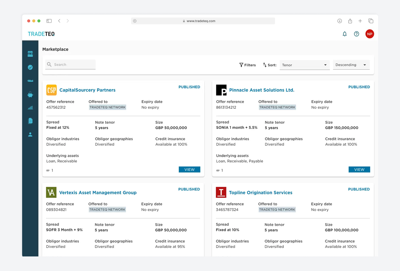This screenshot has width=400, height=271.
Task: Open the Marketplace storefront icon in sidebar
Action: (x=30, y=54)
